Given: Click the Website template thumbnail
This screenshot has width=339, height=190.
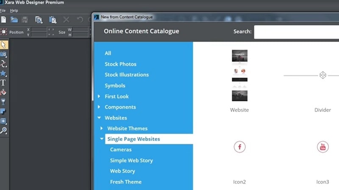Looking at the screenshot, I should pyautogui.click(x=239, y=75).
